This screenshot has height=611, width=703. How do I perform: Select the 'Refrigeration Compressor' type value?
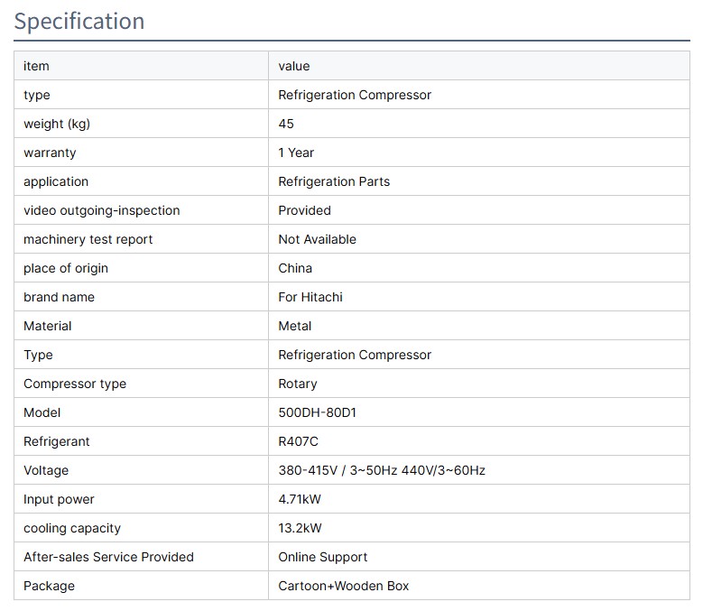[x=355, y=95]
